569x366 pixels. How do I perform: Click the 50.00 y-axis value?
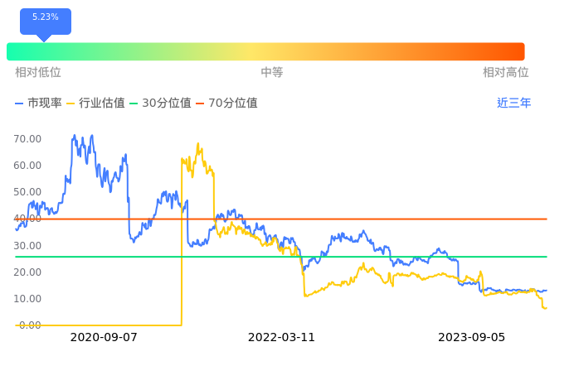[x=27, y=192]
